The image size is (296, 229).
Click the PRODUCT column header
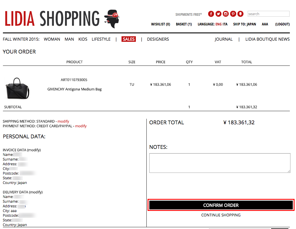point(74,62)
